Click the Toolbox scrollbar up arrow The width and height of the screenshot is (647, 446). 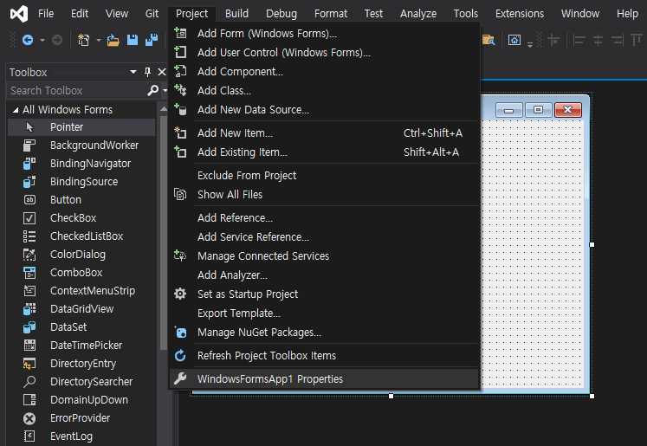pos(164,109)
